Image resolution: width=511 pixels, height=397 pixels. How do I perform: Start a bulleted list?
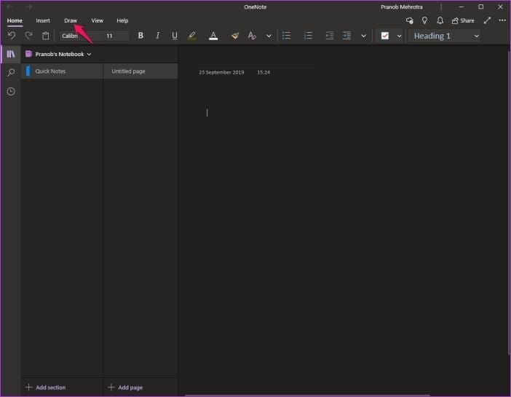coord(286,36)
